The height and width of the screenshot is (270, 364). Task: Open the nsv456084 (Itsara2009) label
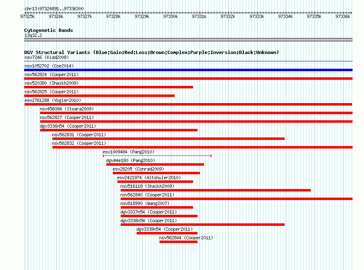pyautogui.click(x=67, y=109)
